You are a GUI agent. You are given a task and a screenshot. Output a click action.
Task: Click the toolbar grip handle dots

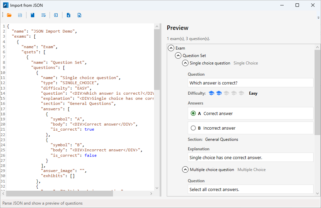point(3,15)
